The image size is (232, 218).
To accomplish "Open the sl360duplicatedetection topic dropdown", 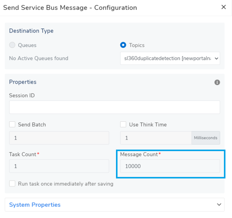I will (170, 58).
